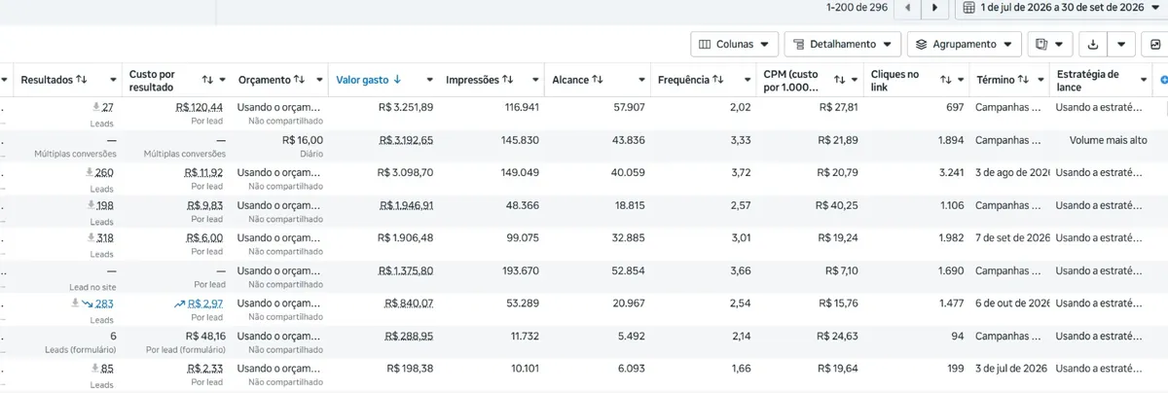This screenshot has height=393, width=1168.
Task: Click the underlined amount R$ 840,07
Action: coord(410,304)
